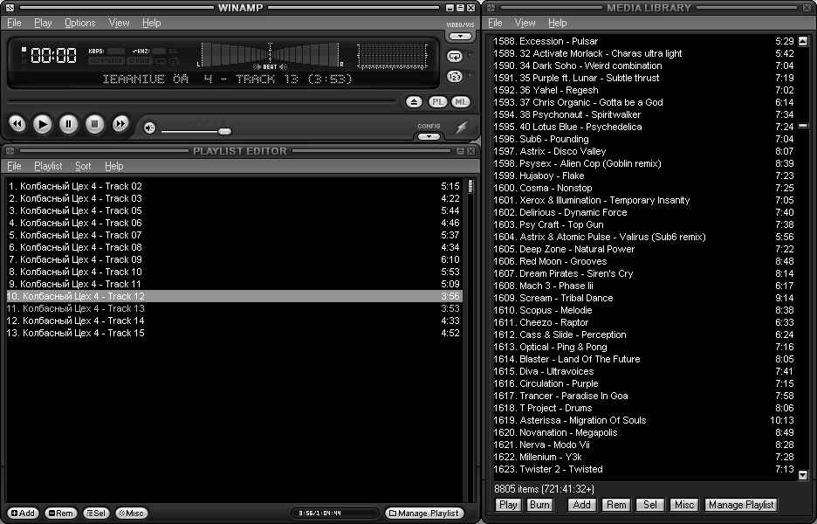
Task: Click Media Library scroll down arrow
Action: click(x=803, y=475)
